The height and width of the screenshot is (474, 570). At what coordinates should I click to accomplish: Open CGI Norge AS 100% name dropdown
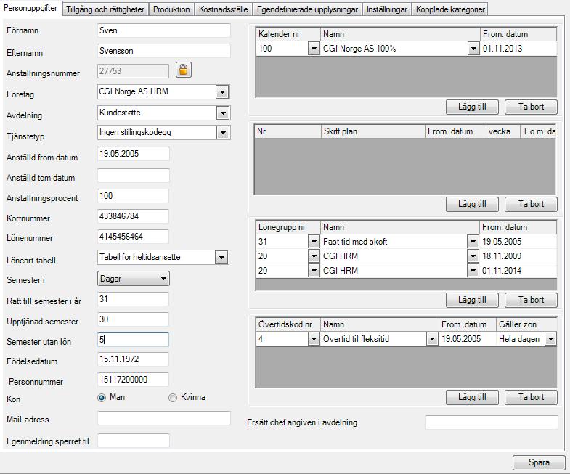[x=473, y=49]
